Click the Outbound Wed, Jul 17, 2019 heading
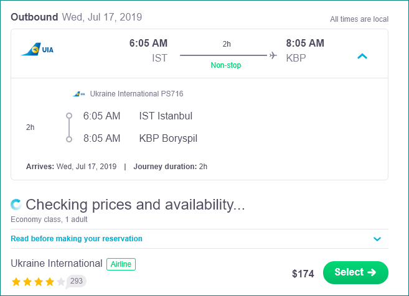This screenshot has height=296, width=409. pos(76,17)
